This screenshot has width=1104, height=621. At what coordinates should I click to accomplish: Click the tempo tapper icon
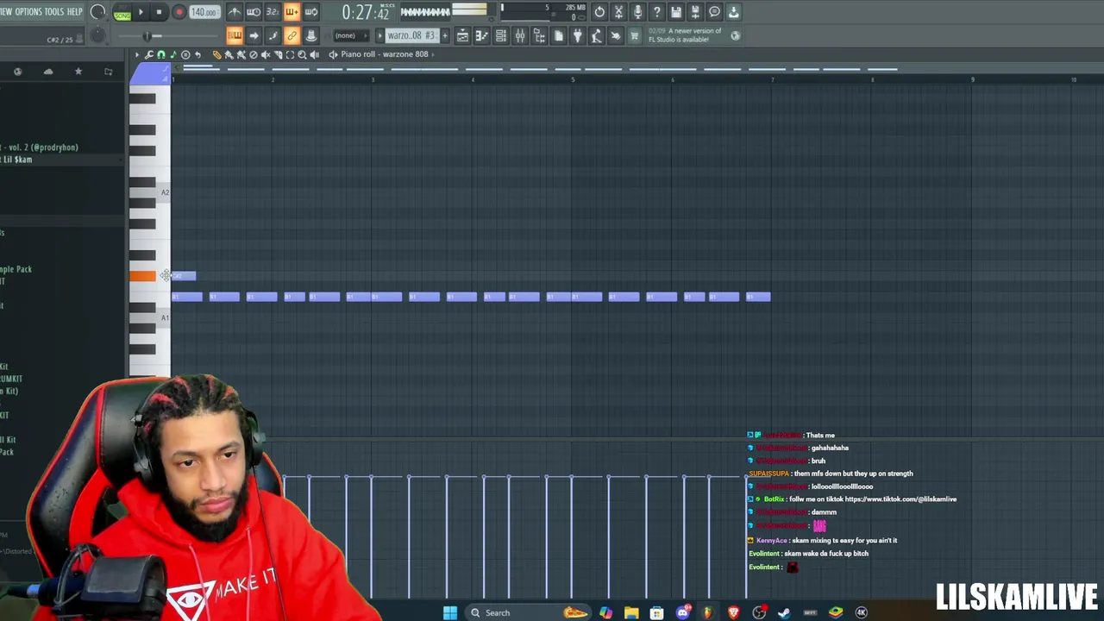click(x=596, y=35)
